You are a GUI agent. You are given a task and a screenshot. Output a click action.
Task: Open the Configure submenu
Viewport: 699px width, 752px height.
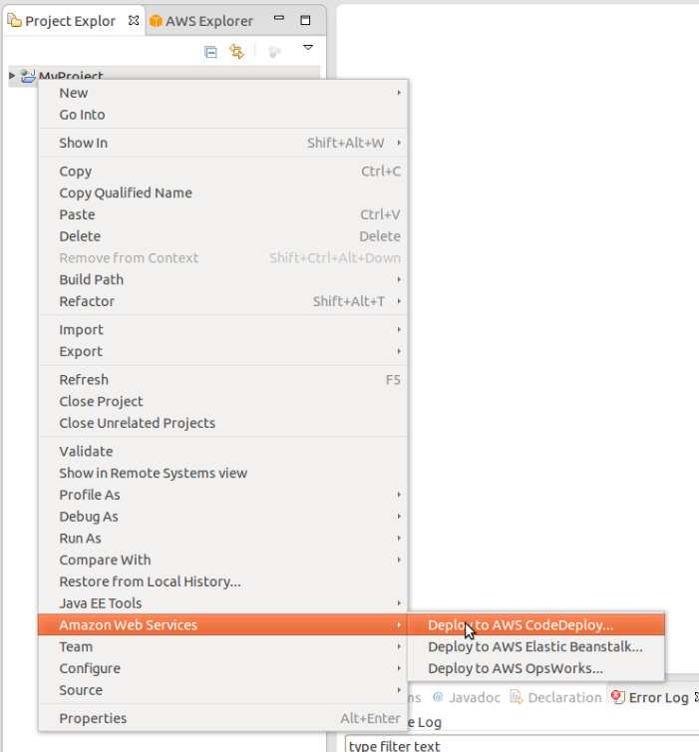click(223, 668)
